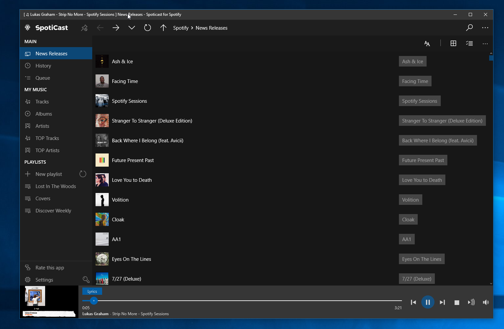This screenshot has width=504, height=329.
Task: Click Spotify Sessions tag button
Action: coord(420,101)
